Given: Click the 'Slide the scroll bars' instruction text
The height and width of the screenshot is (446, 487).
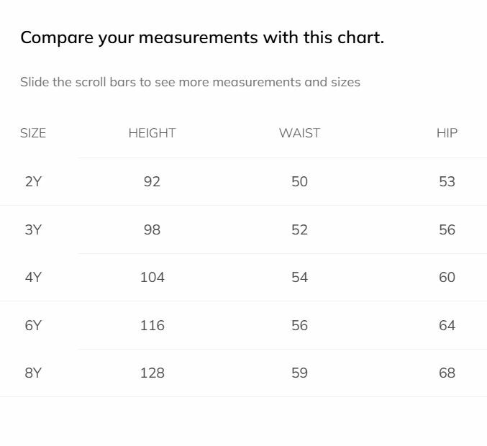Looking at the screenshot, I should pyautogui.click(x=190, y=82).
